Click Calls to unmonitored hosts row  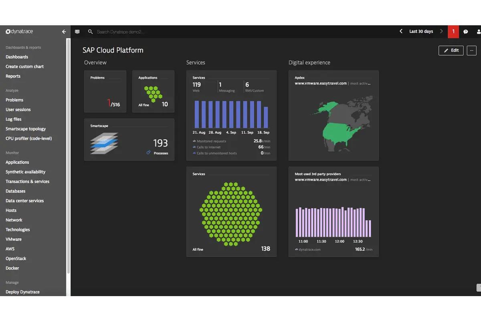(x=231, y=153)
